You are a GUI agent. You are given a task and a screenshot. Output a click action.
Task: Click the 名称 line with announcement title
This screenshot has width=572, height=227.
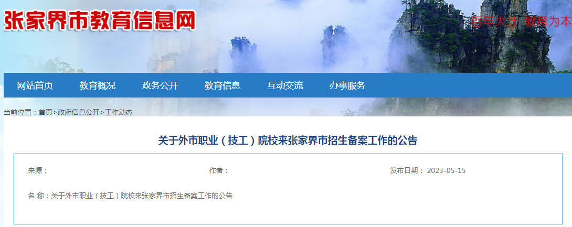coord(130,196)
